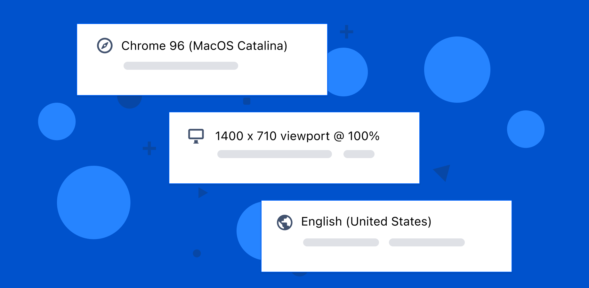The image size is (589, 288).
Task: Click dark triangle right of viewport card
Action: click(x=443, y=172)
